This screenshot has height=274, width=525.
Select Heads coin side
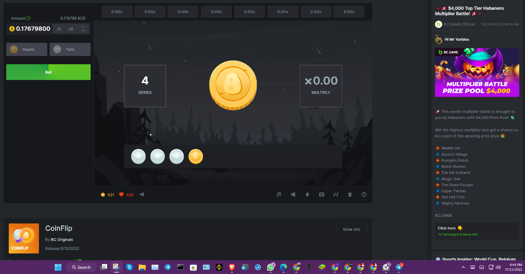pos(27,49)
